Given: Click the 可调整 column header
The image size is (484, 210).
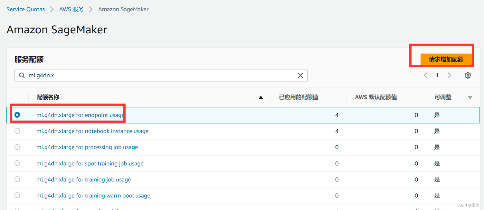Looking at the screenshot, I should 443,97.
